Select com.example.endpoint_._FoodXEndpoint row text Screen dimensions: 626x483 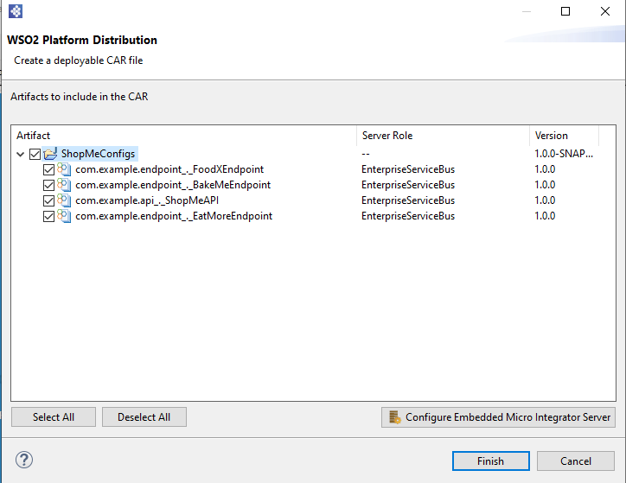click(x=169, y=169)
